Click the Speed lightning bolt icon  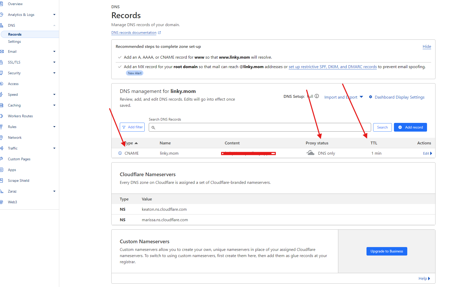click(1, 94)
